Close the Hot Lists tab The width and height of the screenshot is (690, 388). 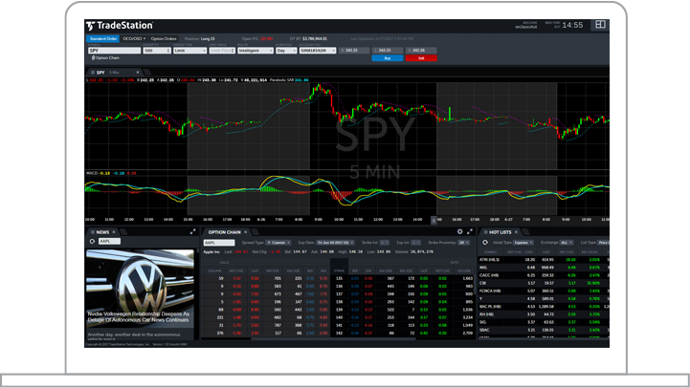516,232
